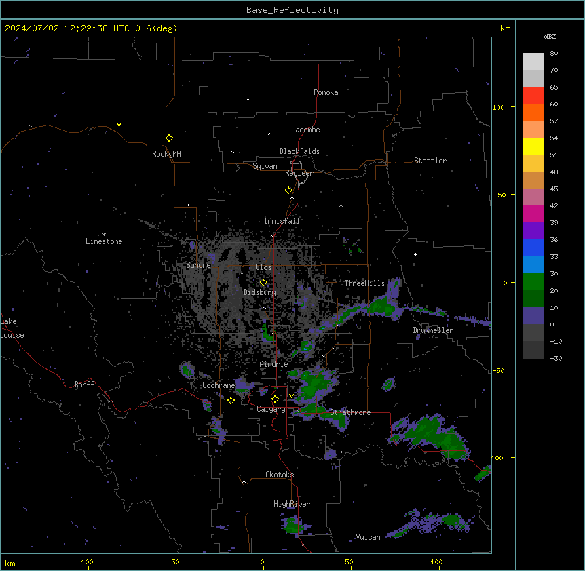Click the white asterisk above Limestone
Screen dimensions: 585x571
click(104, 235)
